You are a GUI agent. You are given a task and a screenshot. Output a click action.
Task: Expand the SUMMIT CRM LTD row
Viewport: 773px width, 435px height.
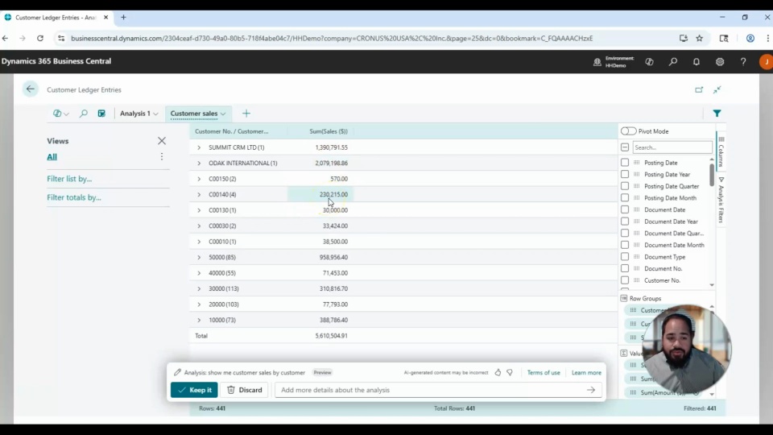pyautogui.click(x=199, y=147)
